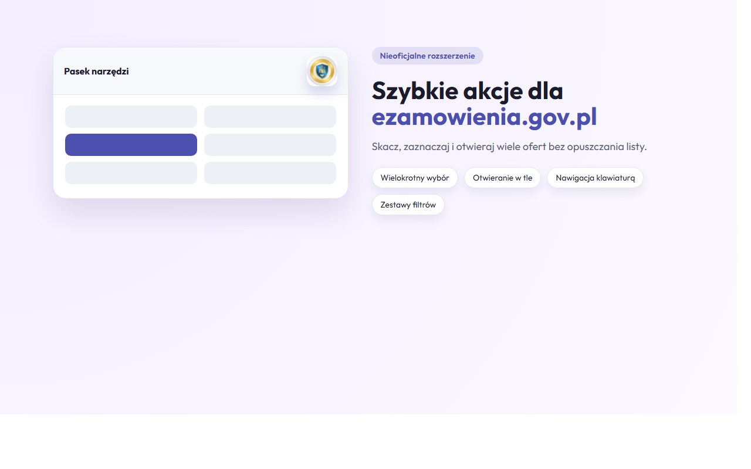The image size is (751, 469).
Task: Click gray block beneath the shield icon
Action: click(x=270, y=117)
